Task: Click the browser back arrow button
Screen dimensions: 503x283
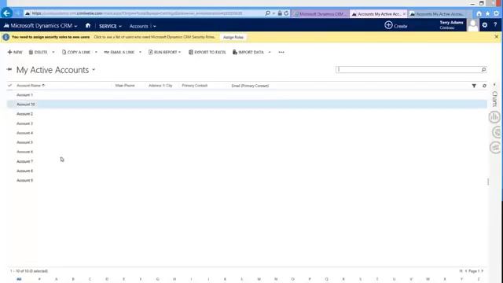Action: pyautogui.click(x=7, y=13)
